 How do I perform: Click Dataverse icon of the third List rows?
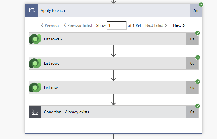point(35,88)
